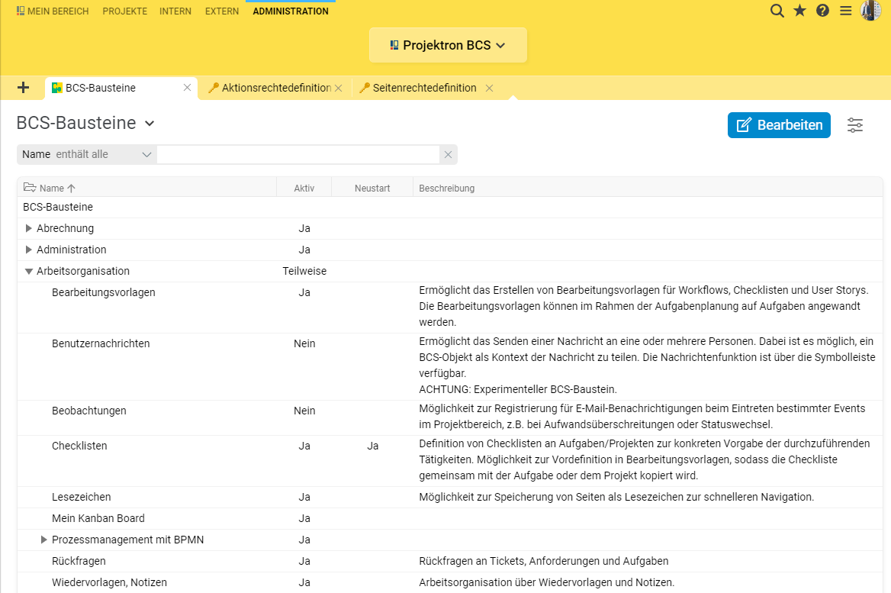Click the Bearbeiten button

(779, 125)
